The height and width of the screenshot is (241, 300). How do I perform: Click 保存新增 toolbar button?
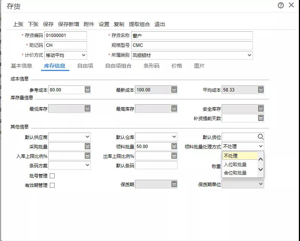click(x=69, y=24)
